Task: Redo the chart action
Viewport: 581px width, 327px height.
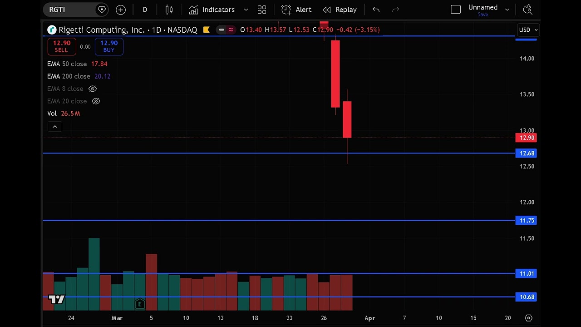Action: [x=395, y=10]
